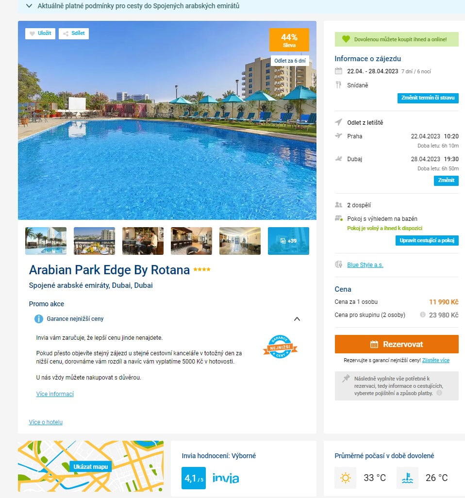Click the orange Rezervovat button
The image size is (465, 498).
click(x=397, y=344)
